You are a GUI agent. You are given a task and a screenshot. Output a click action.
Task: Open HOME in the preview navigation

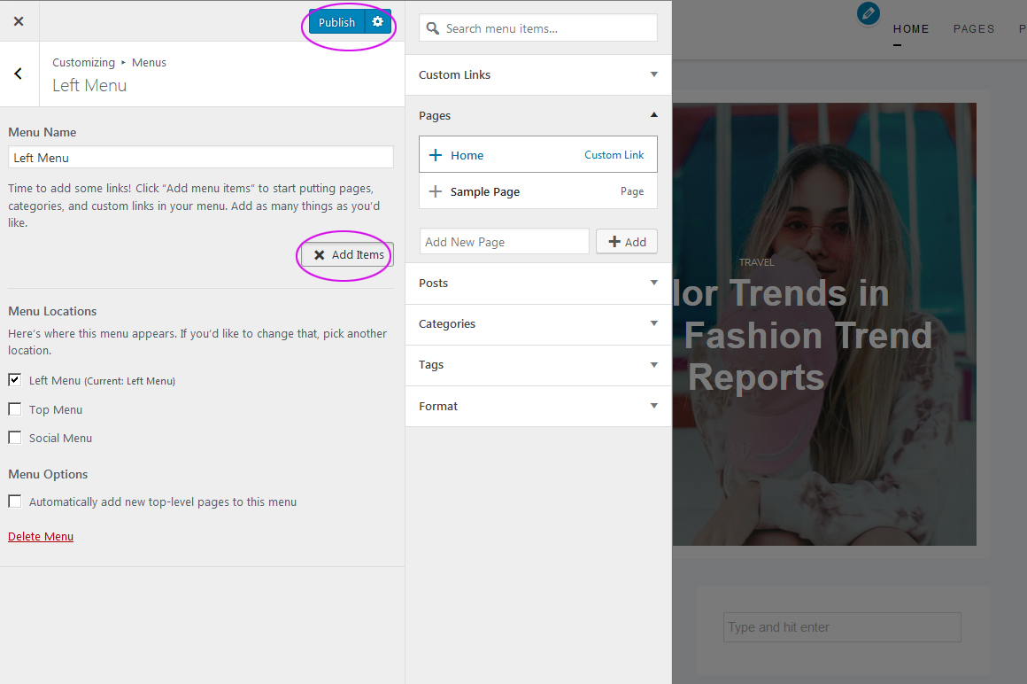pyautogui.click(x=911, y=29)
